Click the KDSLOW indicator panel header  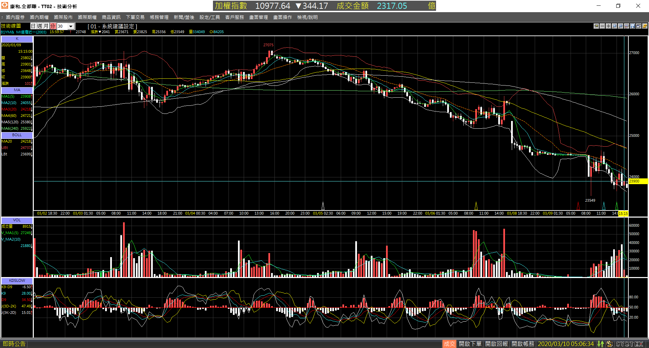click(x=17, y=280)
